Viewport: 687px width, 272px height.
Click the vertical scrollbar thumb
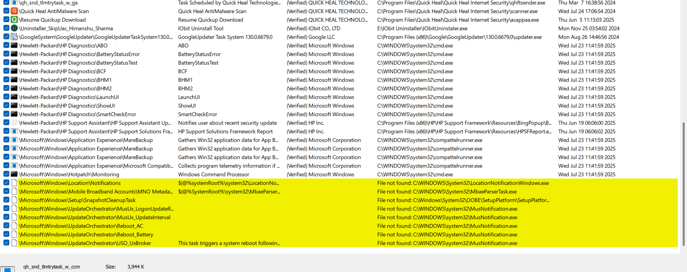(x=683, y=184)
